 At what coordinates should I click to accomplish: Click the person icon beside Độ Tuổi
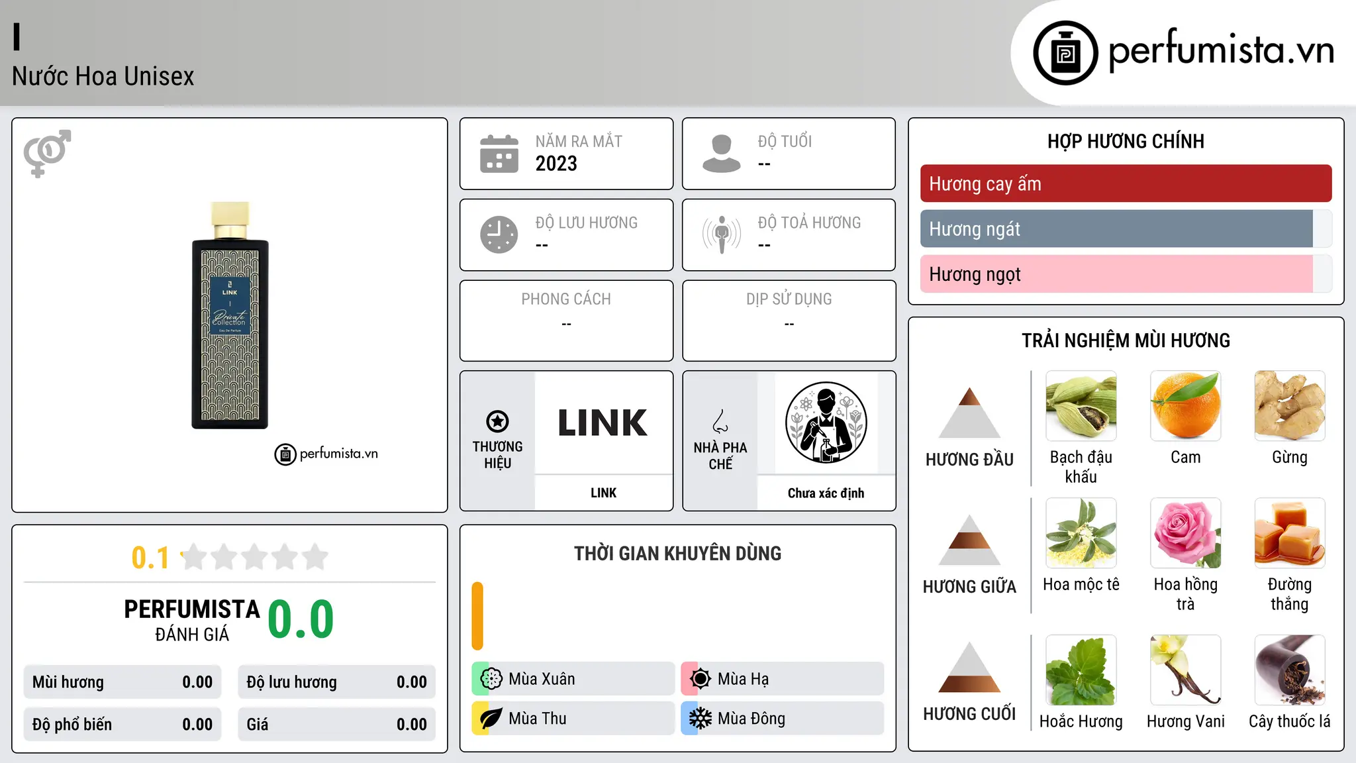(x=722, y=154)
